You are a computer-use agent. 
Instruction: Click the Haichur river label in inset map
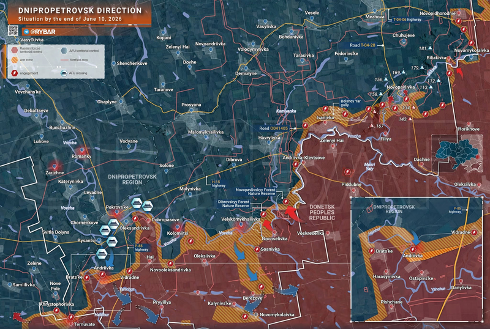pyautogui.click(x=373, y=232)
